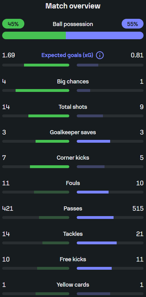
Task: Select the 45% possession green badge
Action: point(13,24)
